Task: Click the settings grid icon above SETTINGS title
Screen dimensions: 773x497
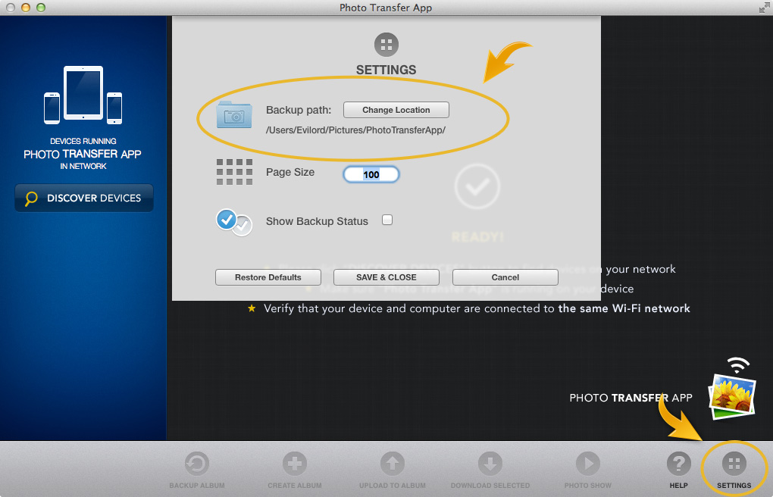Action: coord(386,45)
